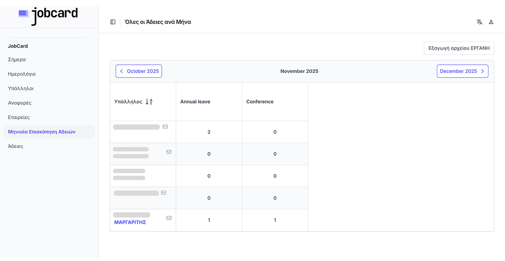Toggle the sidebar panel icon

click(x=113, y=22)
